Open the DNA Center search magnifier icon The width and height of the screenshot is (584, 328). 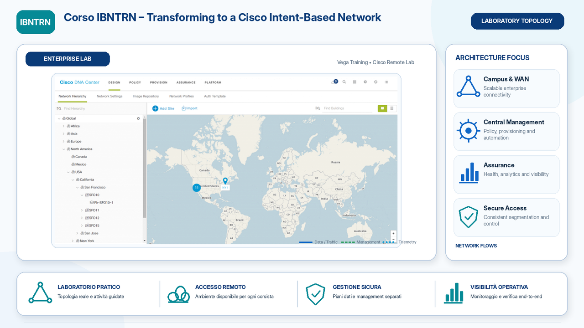344,82
